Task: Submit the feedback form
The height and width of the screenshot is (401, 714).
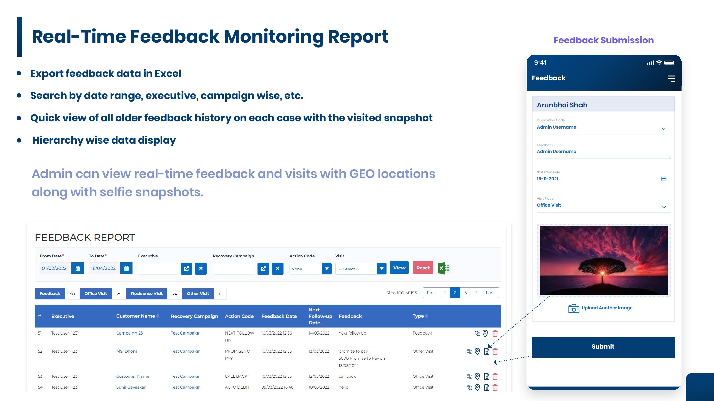Action: pos(603,347)
